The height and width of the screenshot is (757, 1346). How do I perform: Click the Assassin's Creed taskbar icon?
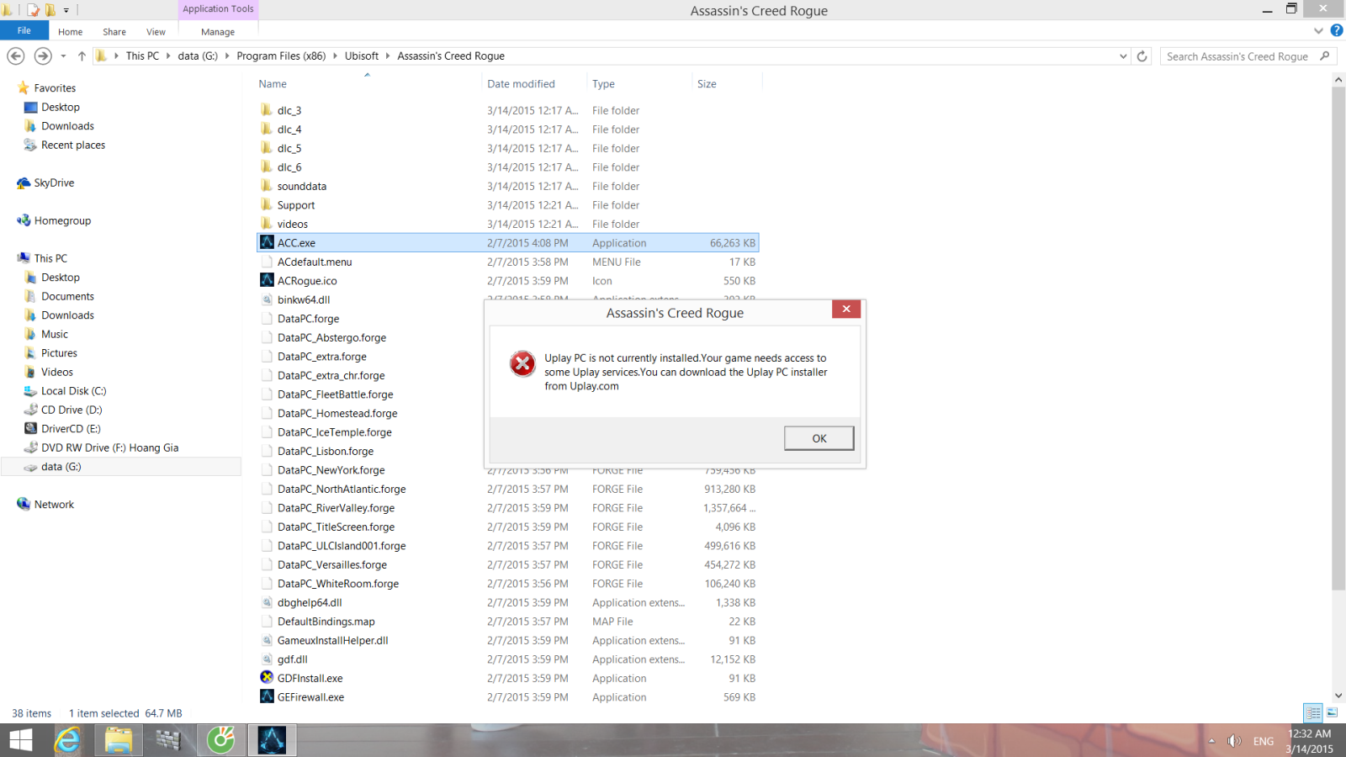click(x=272, y=740)
